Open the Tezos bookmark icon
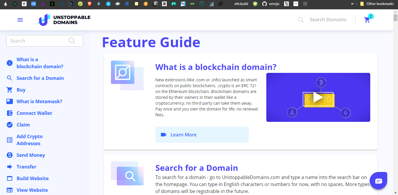 (x=286, y=4)
